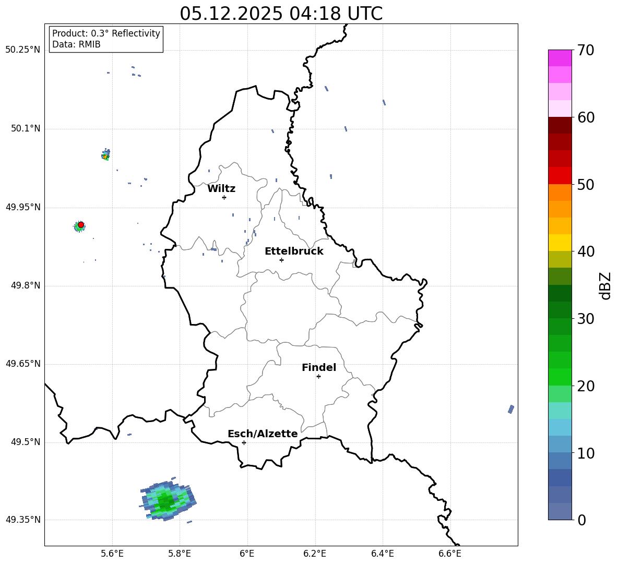Click the small echo cluster near 50.05°N

tap(105, 154)
